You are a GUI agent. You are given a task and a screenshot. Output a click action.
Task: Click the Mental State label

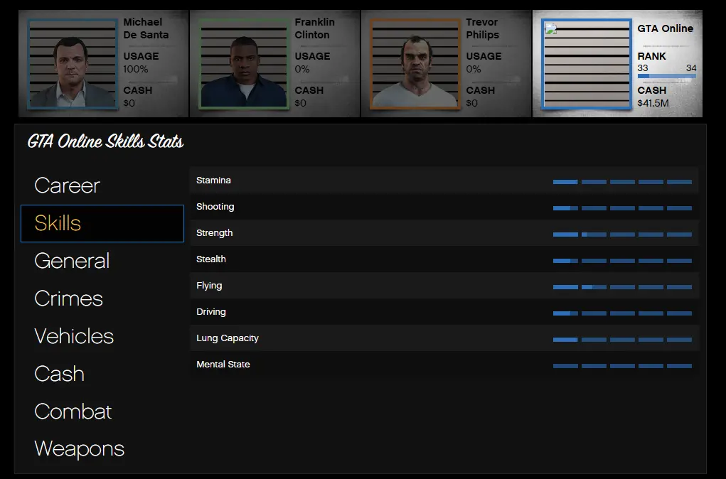[x=223, y=365]
